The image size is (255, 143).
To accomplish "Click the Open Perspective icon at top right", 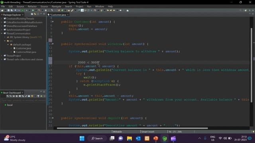I will tap(245, 10).
